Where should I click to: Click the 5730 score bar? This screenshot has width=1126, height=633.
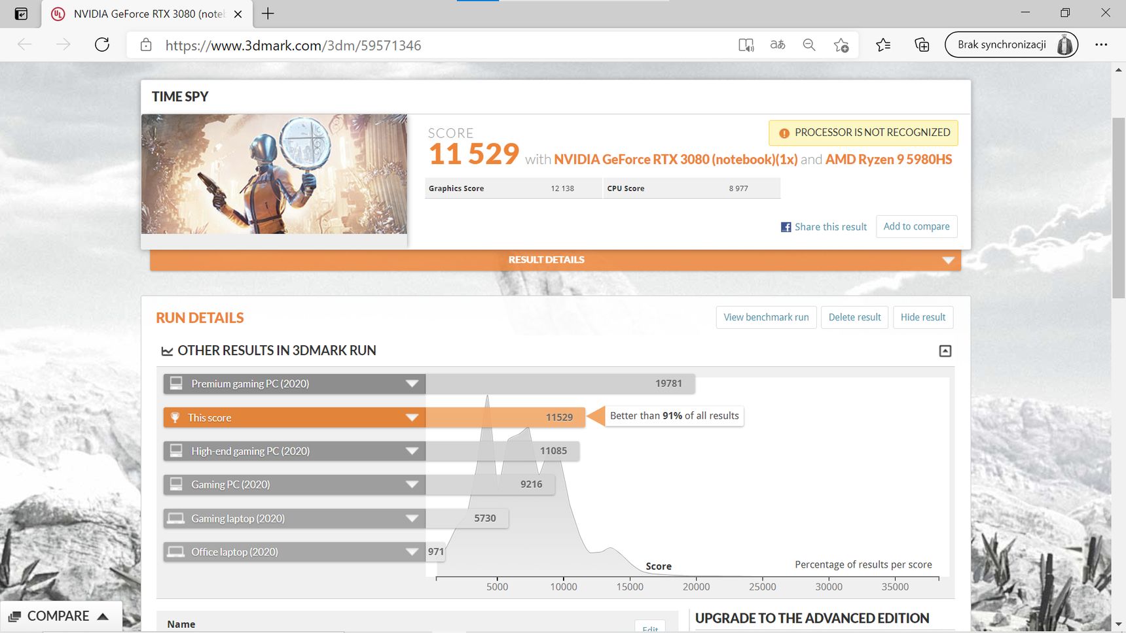[x=467, y=519]
